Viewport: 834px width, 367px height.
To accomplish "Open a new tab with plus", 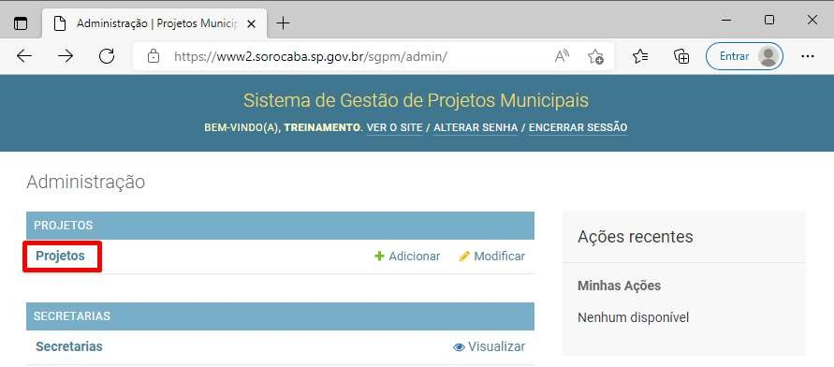I will [284, 23].
